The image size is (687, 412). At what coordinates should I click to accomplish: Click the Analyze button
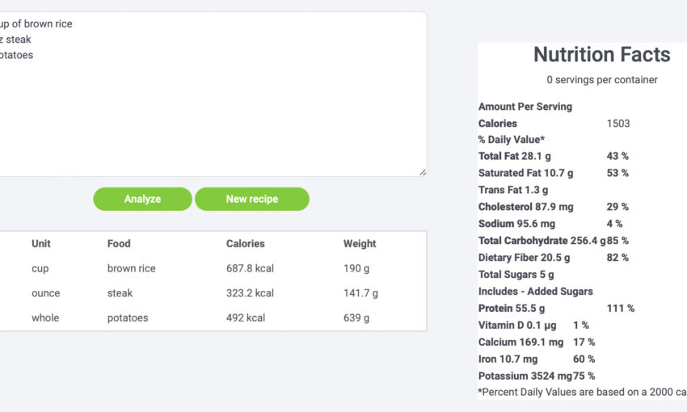click(142, 199)
